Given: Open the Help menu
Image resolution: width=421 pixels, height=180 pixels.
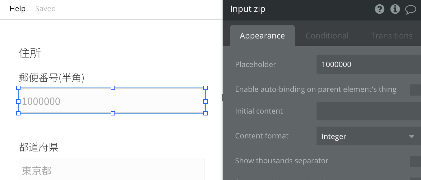Looking at the screenshot, I should tap(17, 9).
